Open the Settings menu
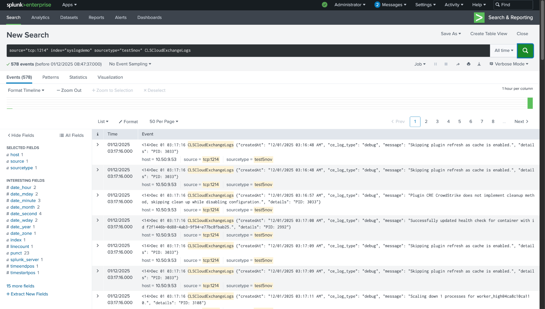545x309 pixels. coord(426,5)
